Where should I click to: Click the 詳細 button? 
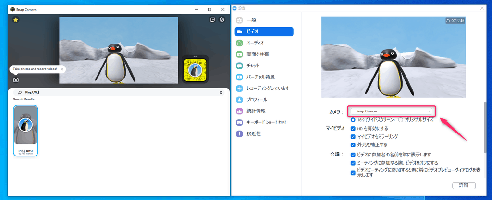[464, 185]
